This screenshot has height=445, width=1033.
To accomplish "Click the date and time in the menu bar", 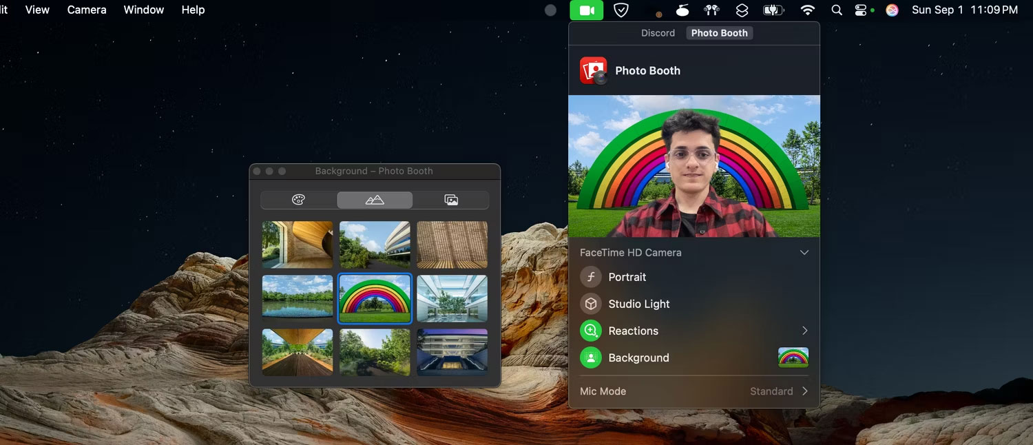I will click(963, 10).
